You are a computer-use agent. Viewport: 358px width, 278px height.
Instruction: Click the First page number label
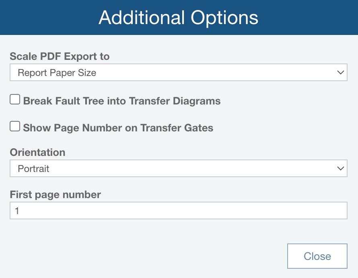pos(55,194)
